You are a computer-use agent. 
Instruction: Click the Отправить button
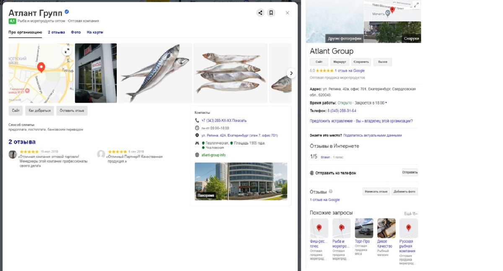click(410, 172)
